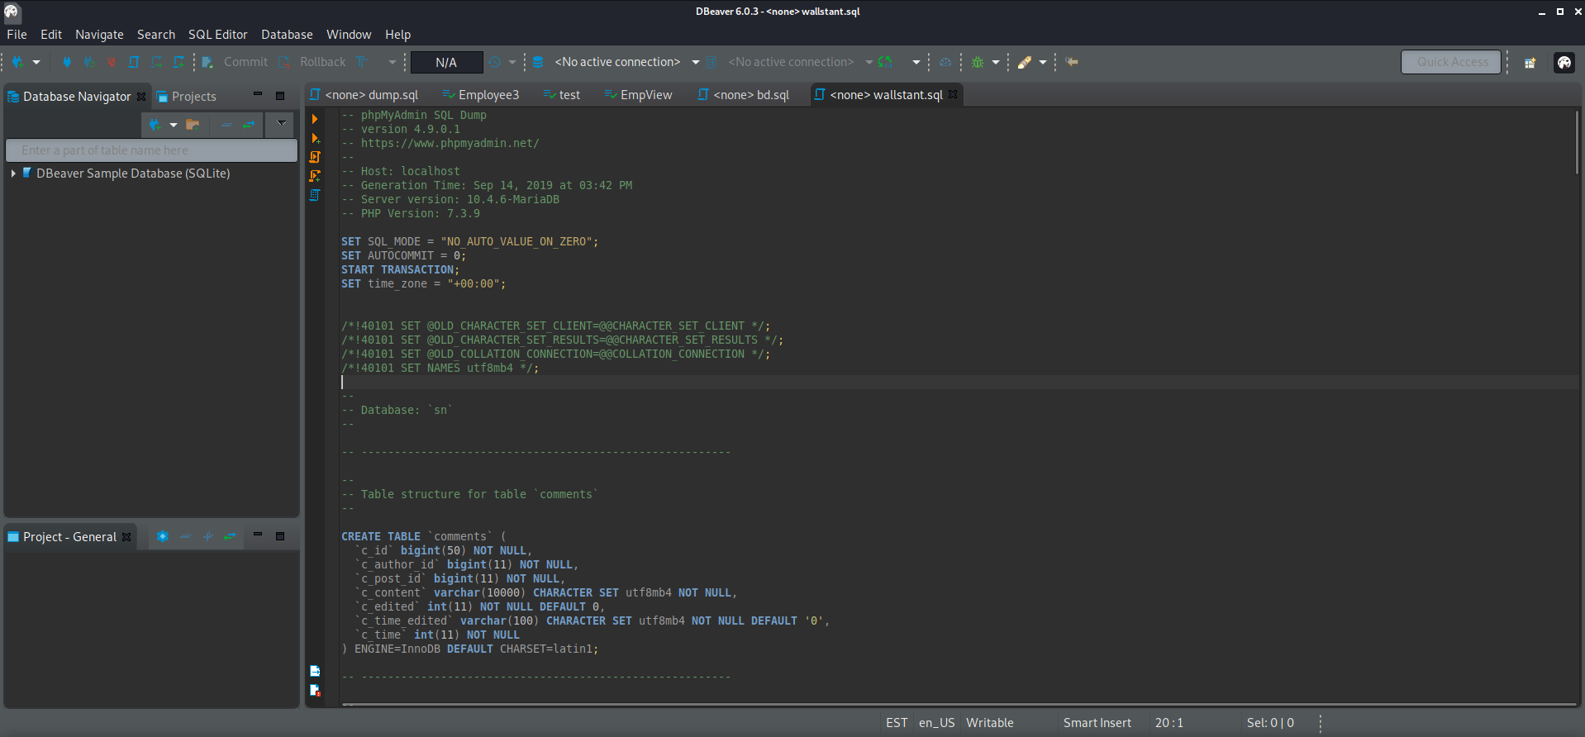The height and width of the screenshot is (737, 1585).
Task: Maximize the Database Navigator panel
Action: point(280,96)
